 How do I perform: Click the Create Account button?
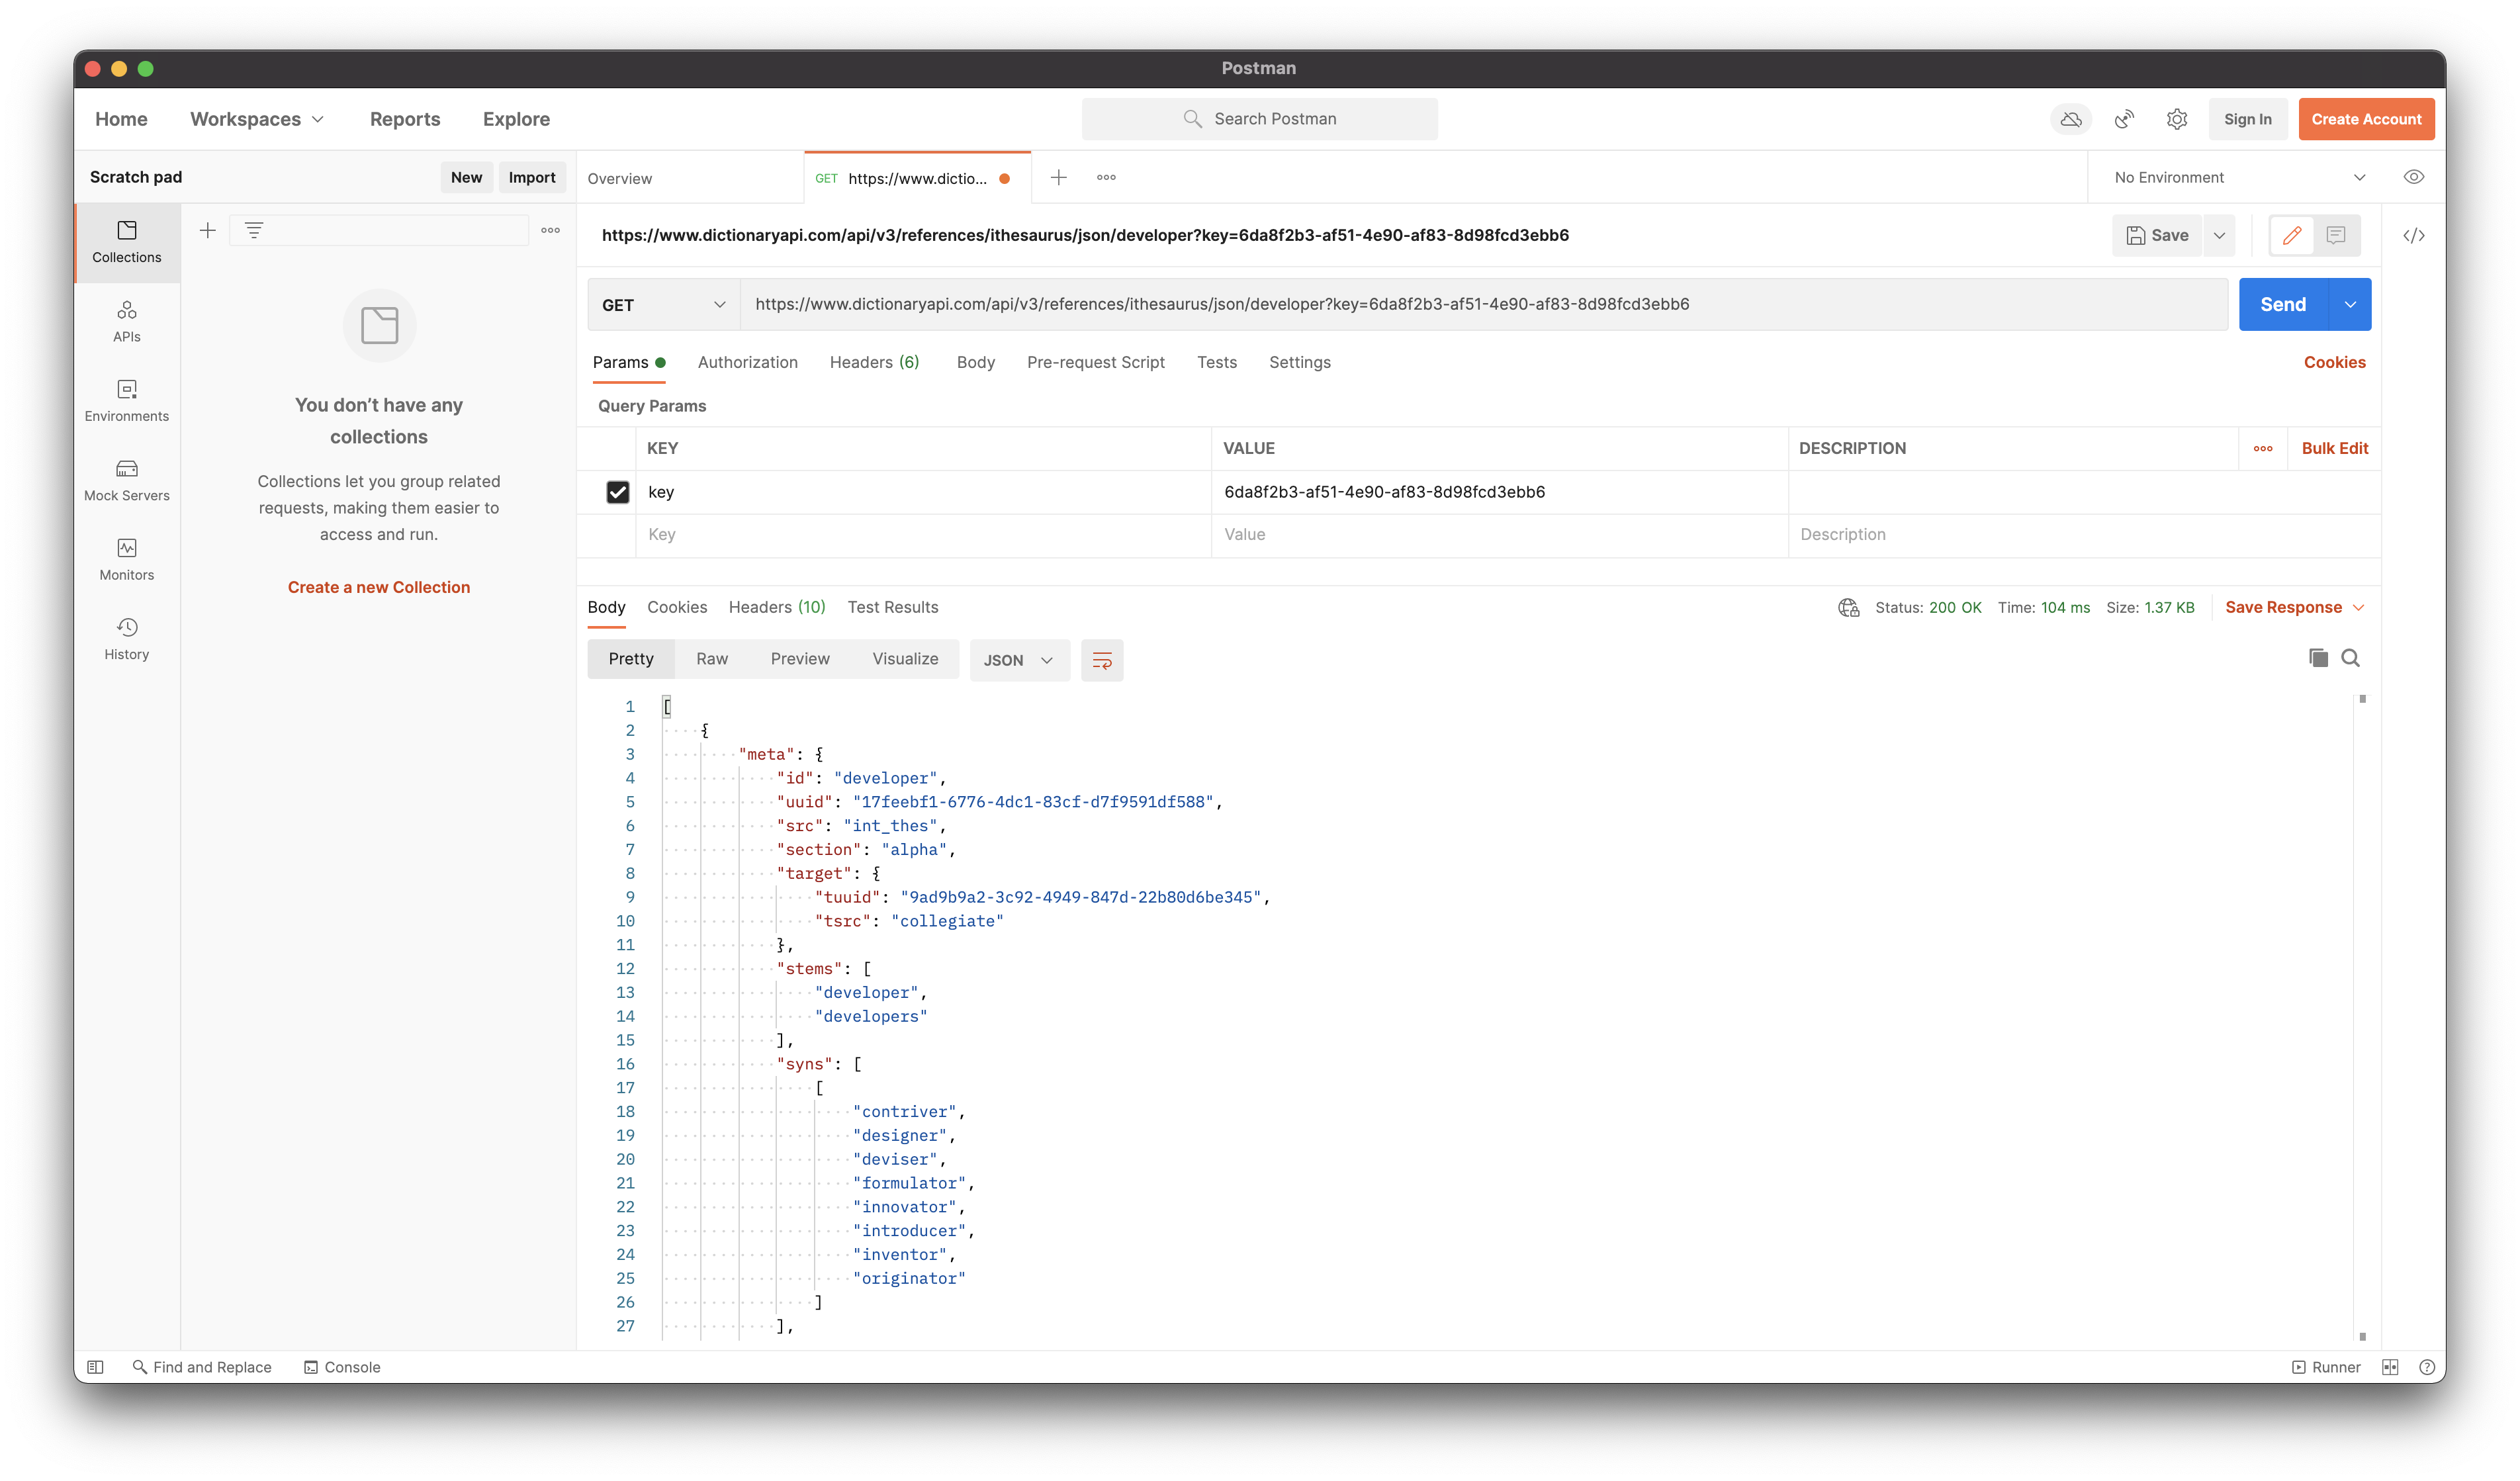[2366, 119]
